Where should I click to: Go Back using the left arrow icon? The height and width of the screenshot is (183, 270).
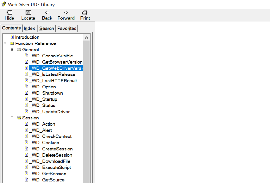pyautogui.click(x=47, y=12)
